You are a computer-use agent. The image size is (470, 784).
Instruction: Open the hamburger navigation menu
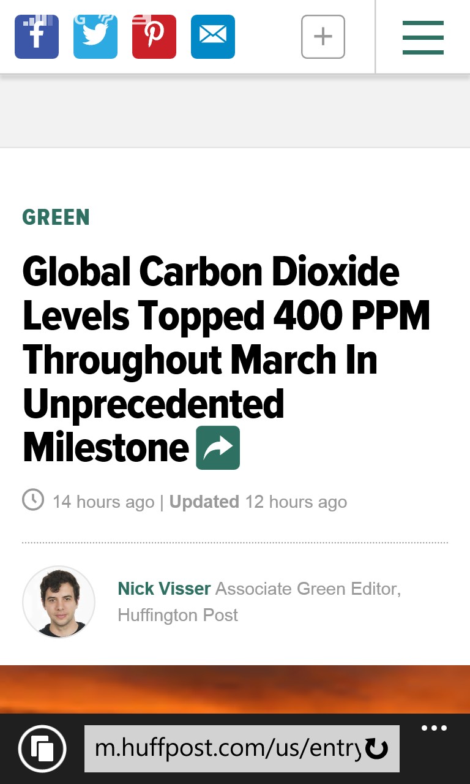coord(423,37)
